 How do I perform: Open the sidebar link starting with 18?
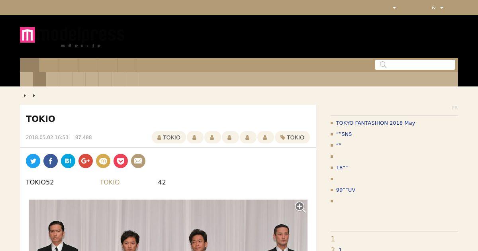tap(342, 167)
